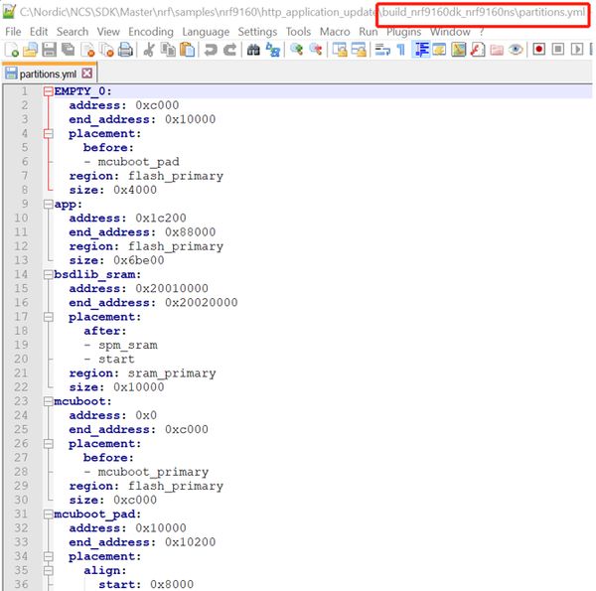Toggle the indent guide display

click(421, 50)
